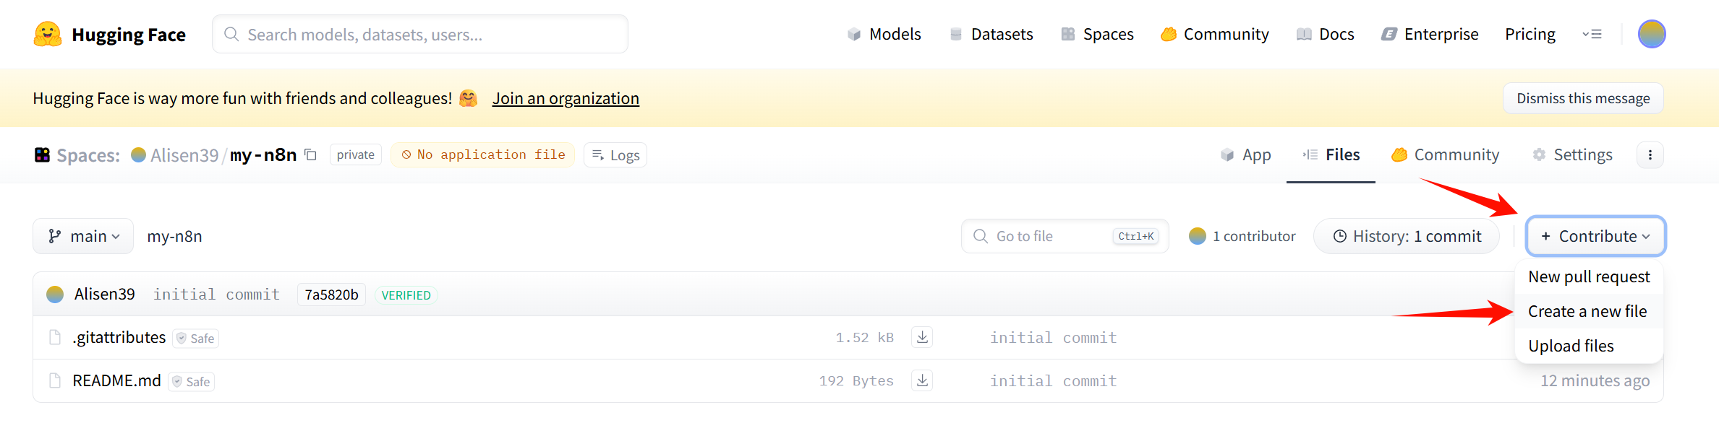Click Safe badge on README.md
Image resolution: width=1719 pixels, height=436 pixels.
(192, 382)
